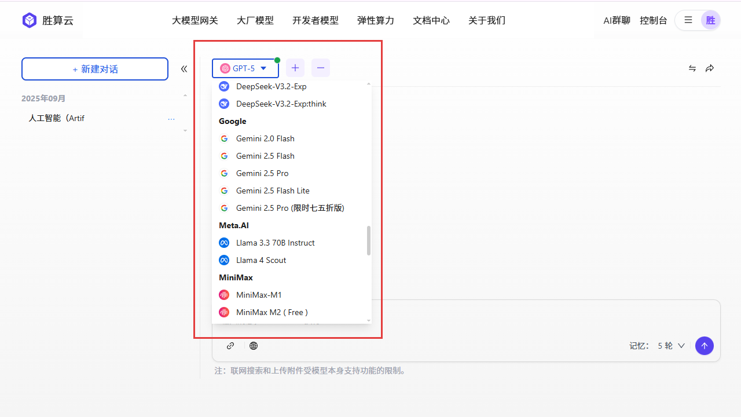The width and height of the screenshot is (741, 417).
Task: Open 大模型网关 in top navigation
Action: [195, 20]
